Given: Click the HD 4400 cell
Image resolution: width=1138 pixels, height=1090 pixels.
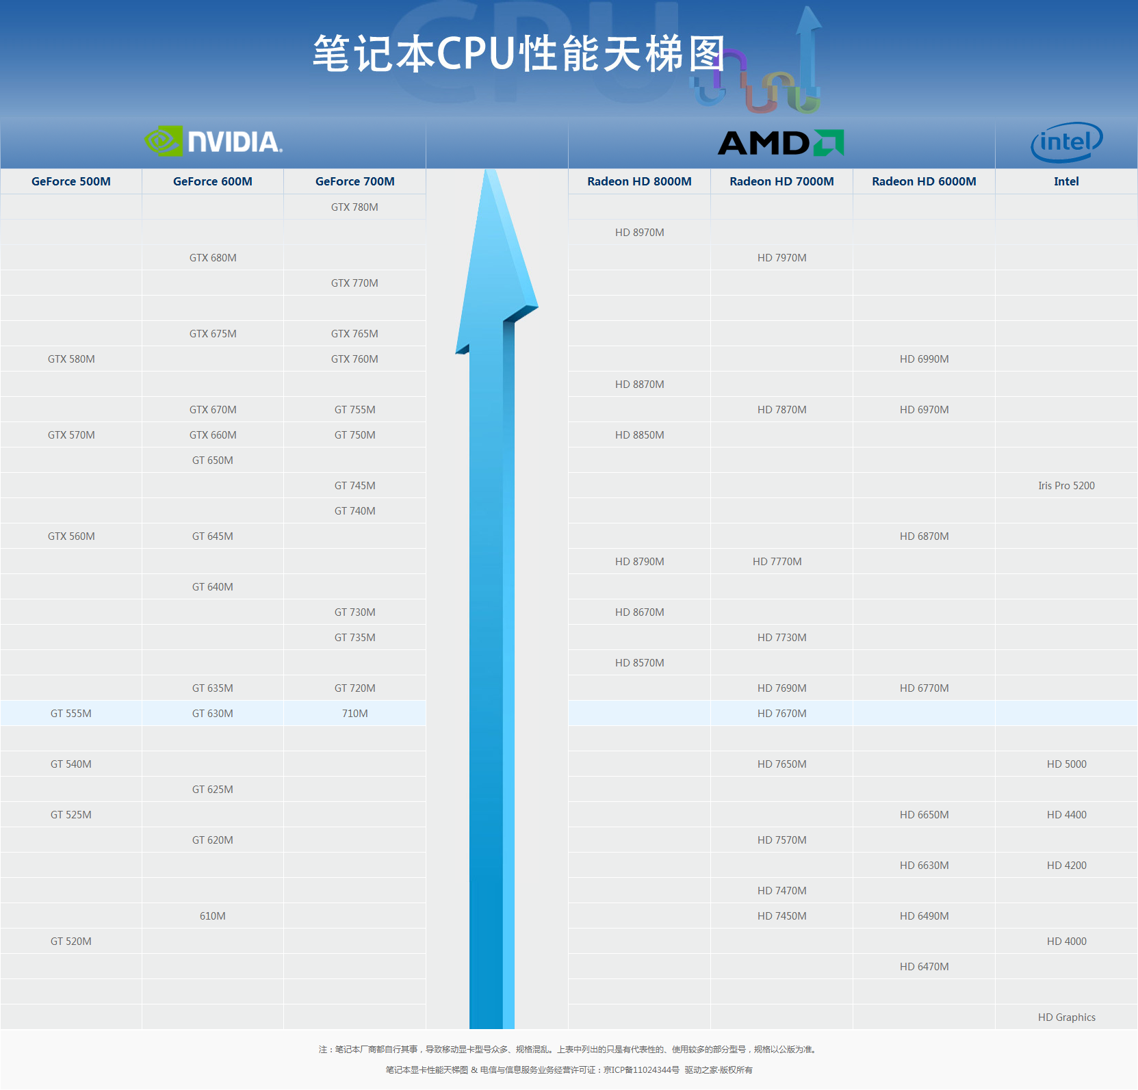Looking at the screenshot, I should tap(1067, 815).
